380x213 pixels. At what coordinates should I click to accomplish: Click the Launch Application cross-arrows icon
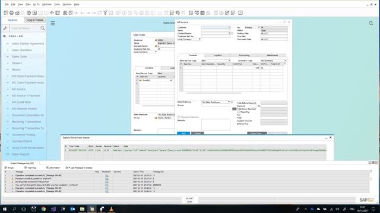tap(52, 13)
